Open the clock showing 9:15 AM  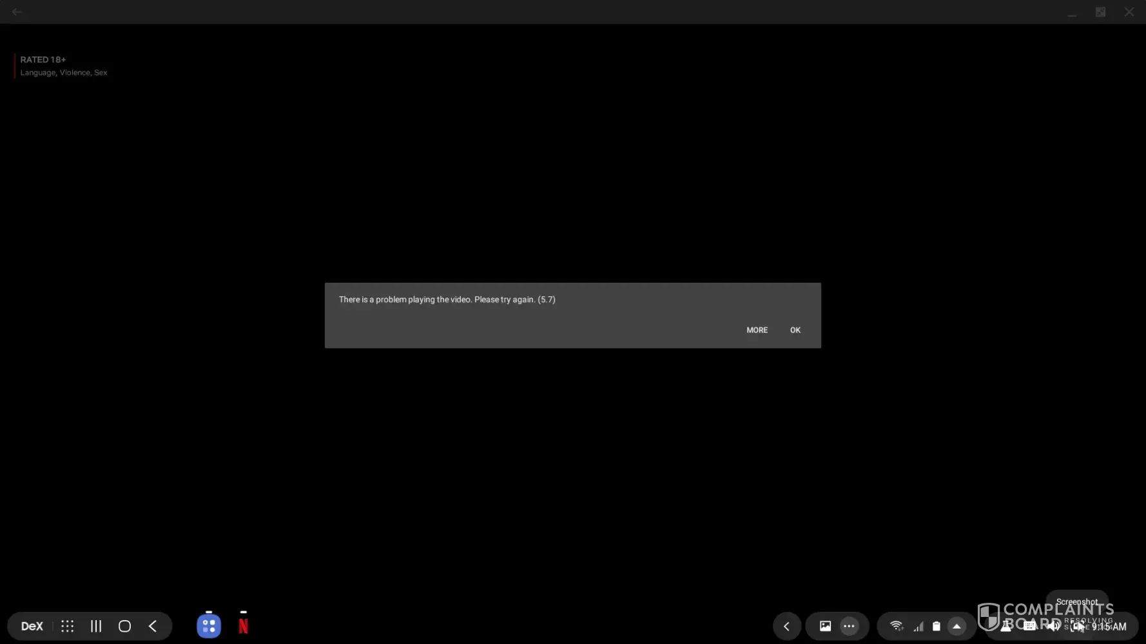tap(1109, 627)
